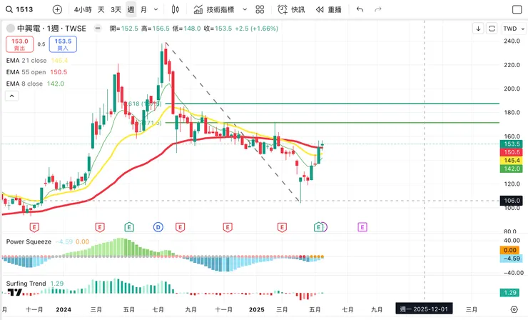Select the EMA 8 close indicator legend
528x320 pixels.
(x=35, y=84)
